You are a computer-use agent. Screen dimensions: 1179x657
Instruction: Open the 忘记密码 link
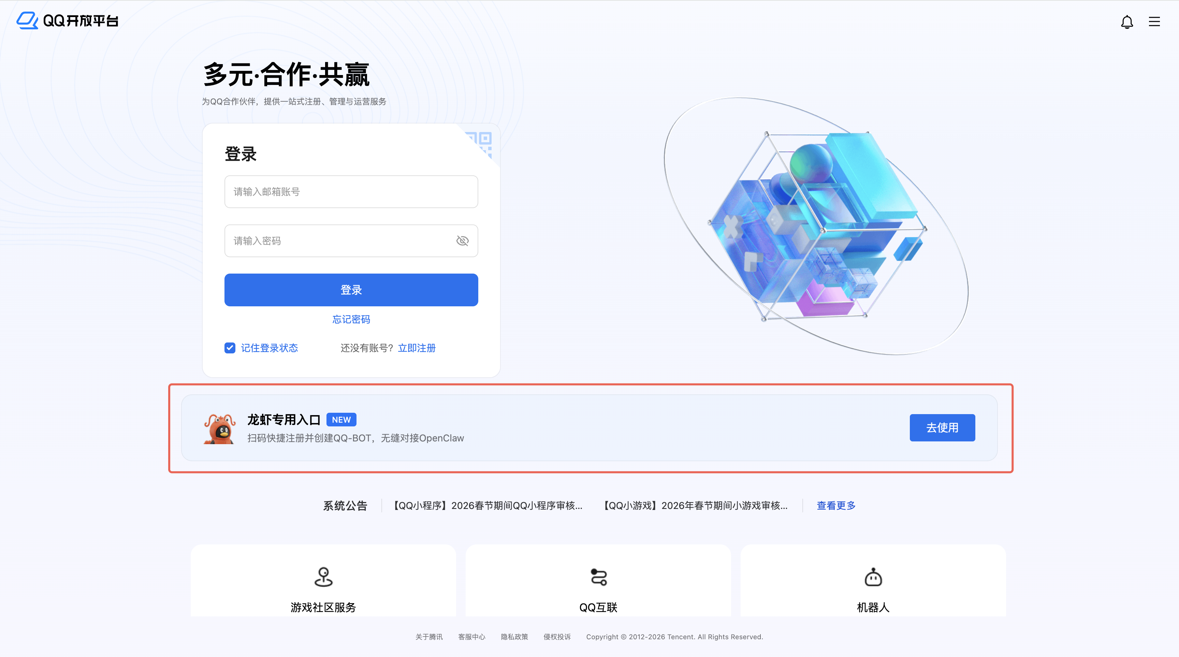tap(351, 319)
